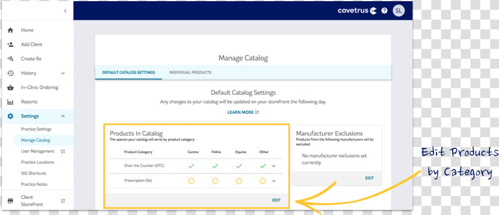Click the Add Client person icon

click(x=11, y=45)
